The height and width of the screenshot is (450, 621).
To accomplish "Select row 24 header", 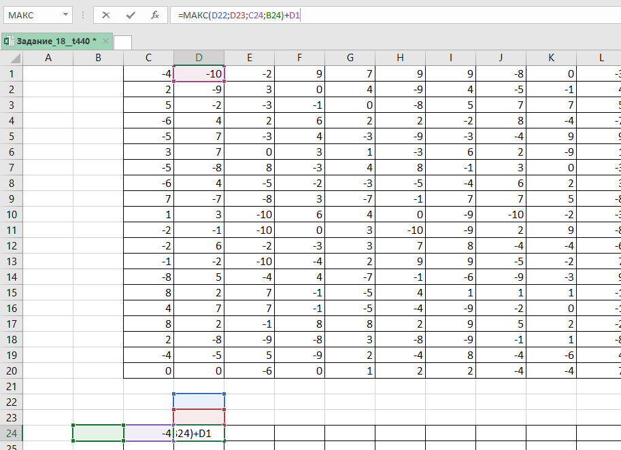I will tap(11, 433).
